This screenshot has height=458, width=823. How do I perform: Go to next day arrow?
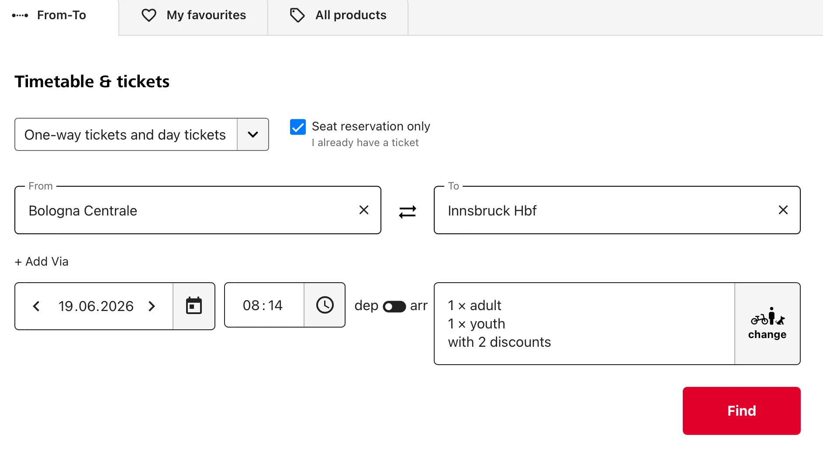[152, 306]
